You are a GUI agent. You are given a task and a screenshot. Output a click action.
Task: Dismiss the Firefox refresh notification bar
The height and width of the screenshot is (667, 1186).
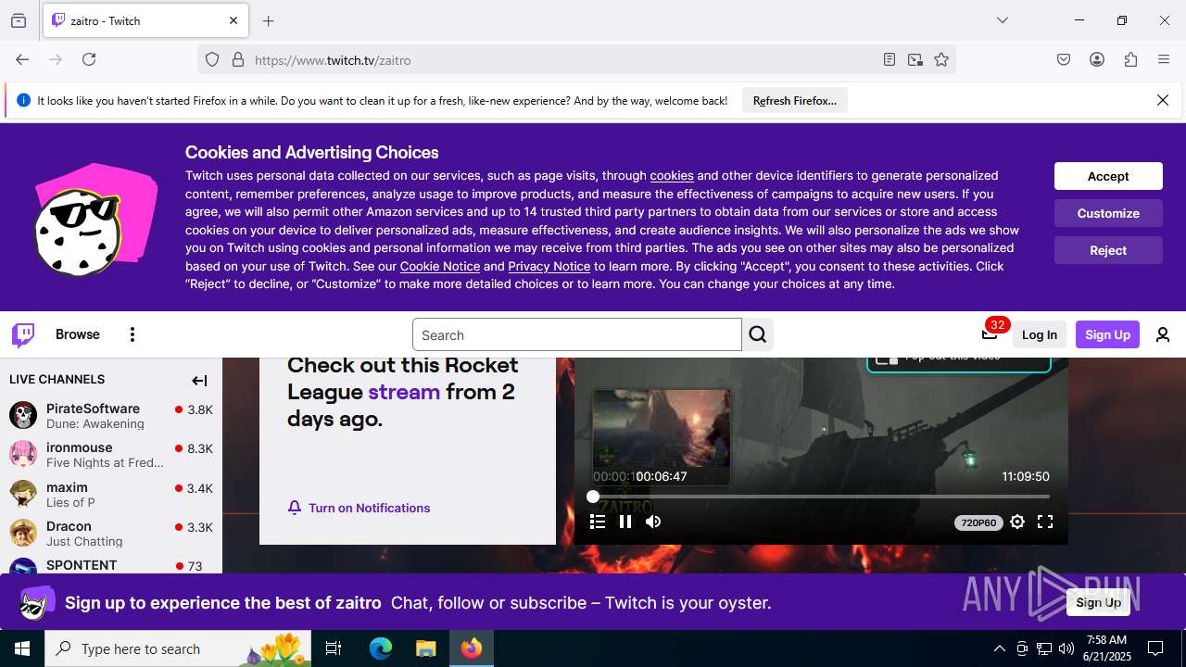point(1163,100)
